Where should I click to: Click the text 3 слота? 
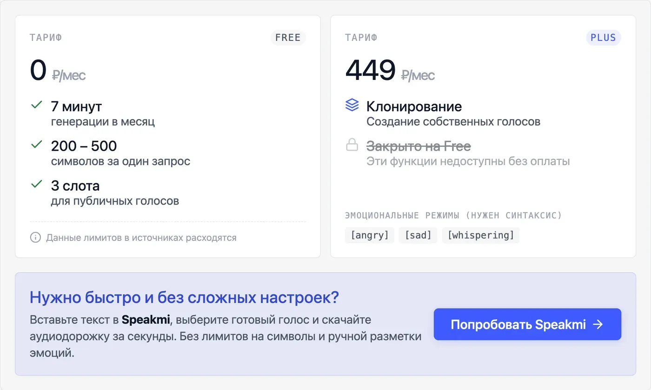pyautogui.click(x=75, y=186)
